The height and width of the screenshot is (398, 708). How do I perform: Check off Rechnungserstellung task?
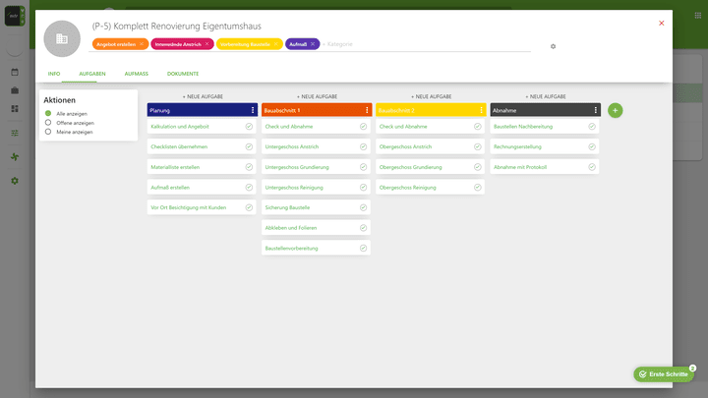point(592,146)
